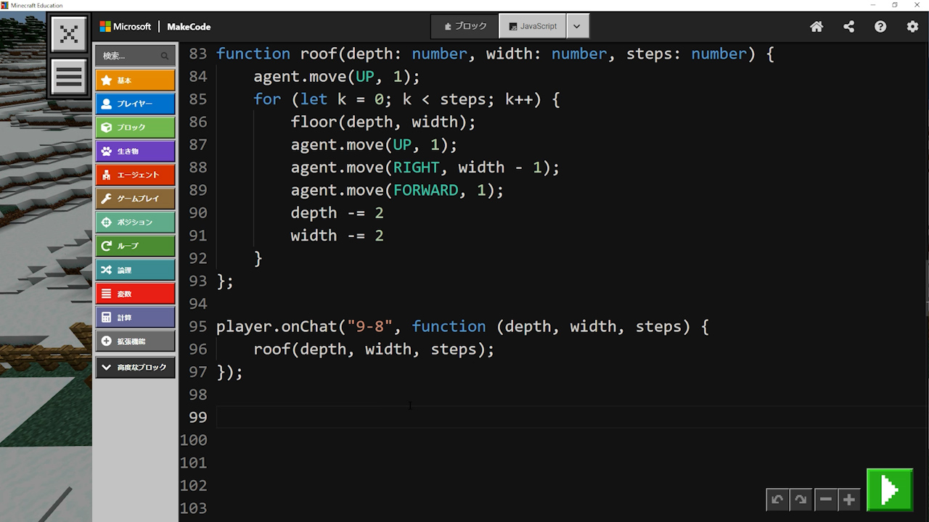The width and height of the screenshot is (929, 522).
Task: Open the hamburger menu button
Action: coord(69,77)
